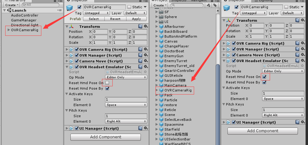Open Op Mode dropdown in Inspector beside Hierarchy
Screen dimensions: 308x145
(x=126, y=77)
